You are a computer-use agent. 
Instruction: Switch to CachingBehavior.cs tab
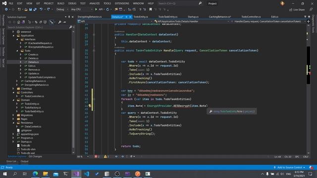tap(220, 17)
